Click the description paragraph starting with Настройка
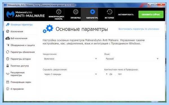The width and height of the screenshot is (169, 105). click(x=94, y=42)
